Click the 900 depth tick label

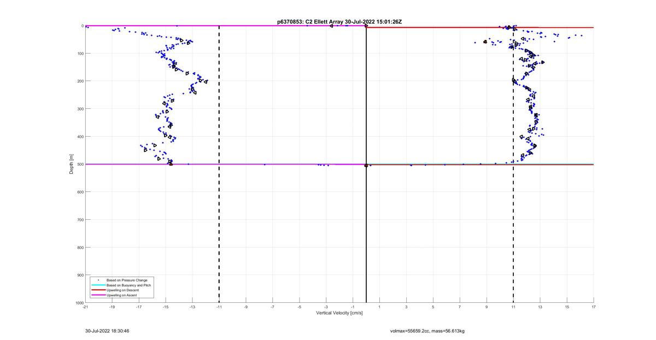tap(80, 275)
